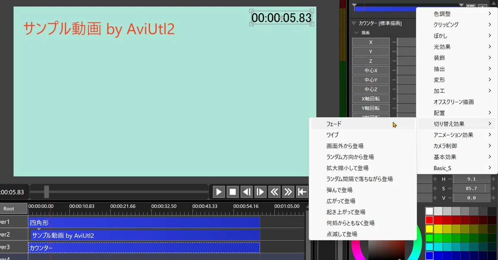Open the アニメーション効果 submenu
The image size is (498, 260).
(458, 135)
